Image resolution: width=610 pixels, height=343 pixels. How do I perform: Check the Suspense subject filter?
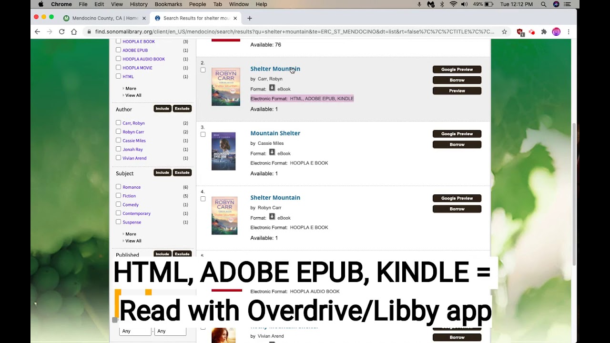click(118, 222)
